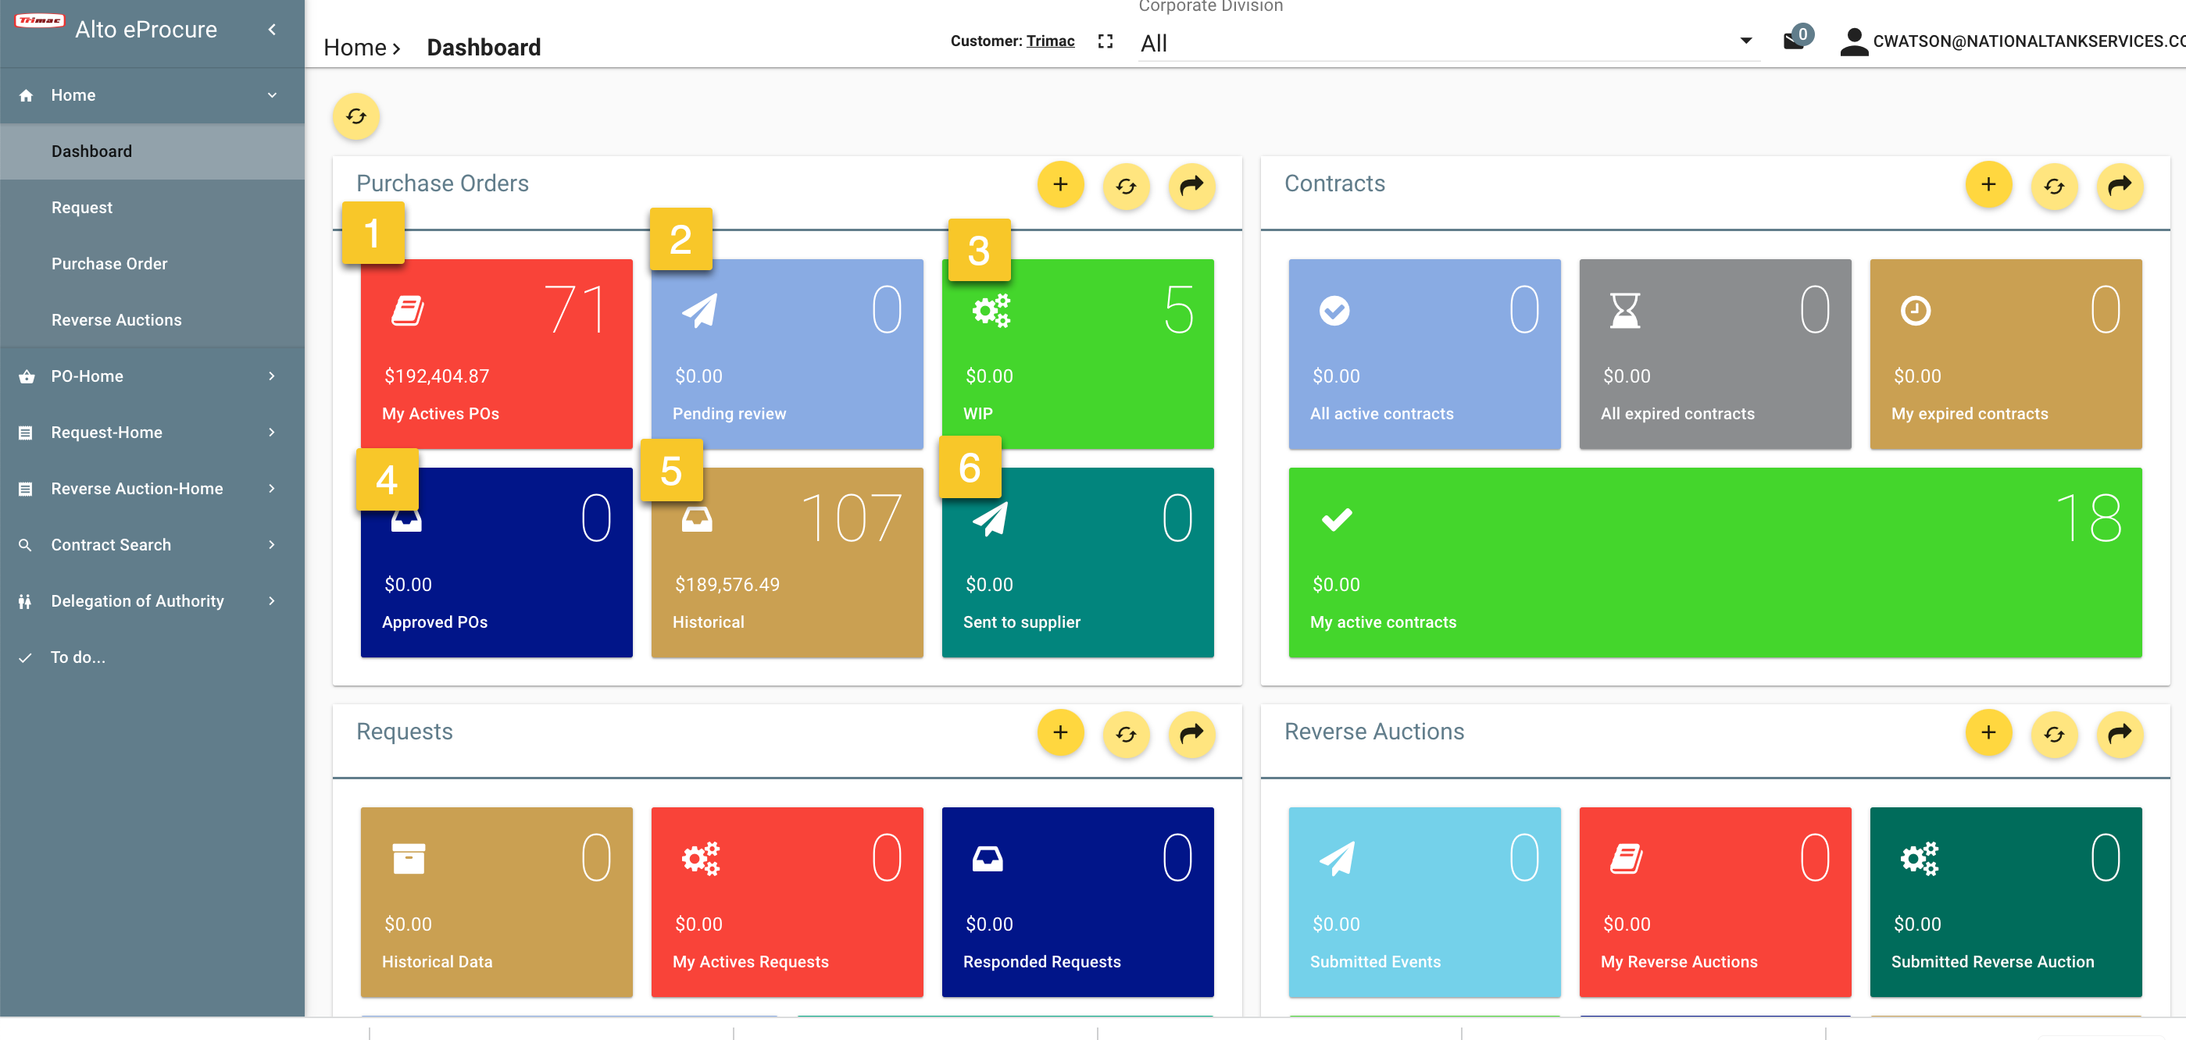This screenshot has width=2186, height=1040.
Task: Select Purchase Order in the sidebar
Action: pos(109,263)
